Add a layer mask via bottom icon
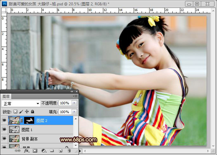The height and width of the screenshot is (155, 217). click(x=35, y=151)
